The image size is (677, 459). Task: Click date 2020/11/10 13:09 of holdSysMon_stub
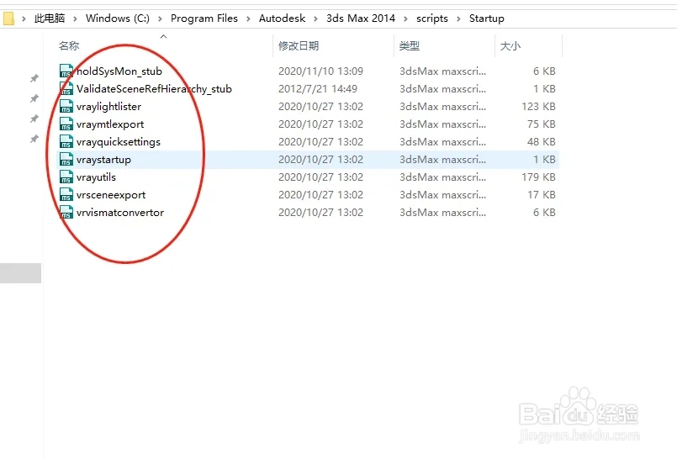tap(320, 71)
